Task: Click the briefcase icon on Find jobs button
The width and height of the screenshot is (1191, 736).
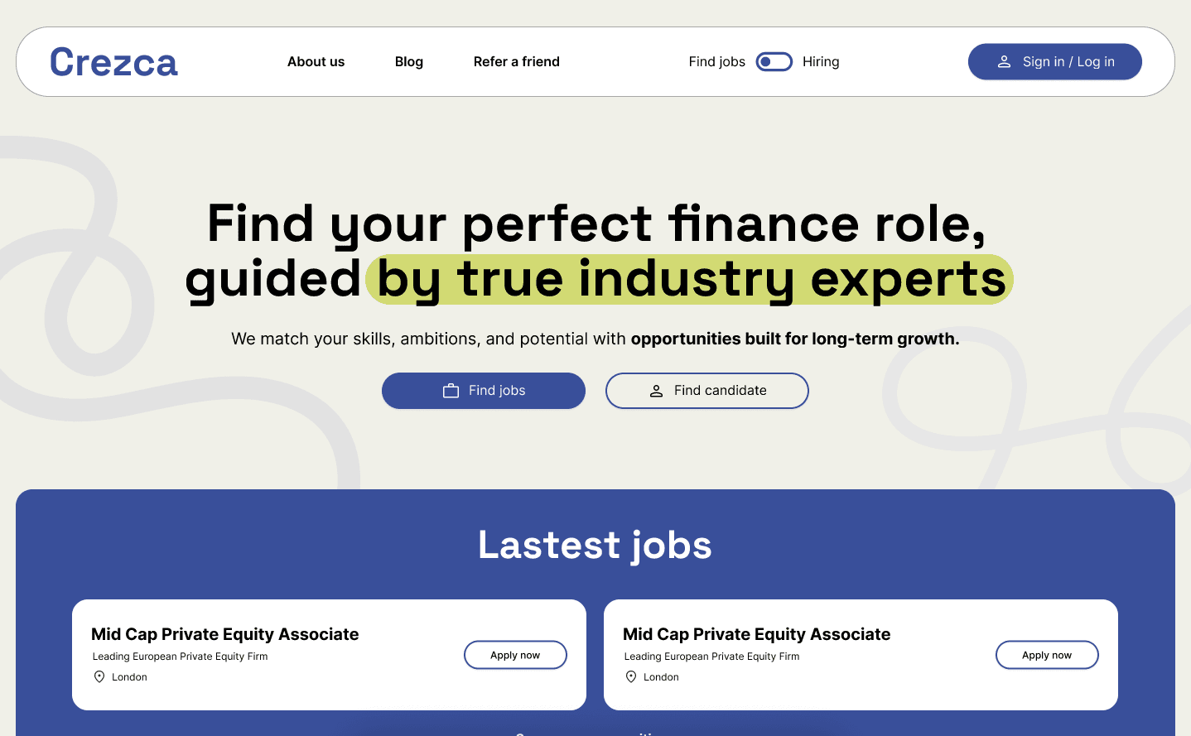Action: (x=451, y=391)
